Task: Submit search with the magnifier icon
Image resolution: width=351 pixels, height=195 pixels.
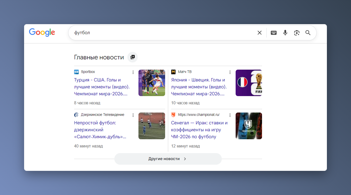Action: [308, 33]
